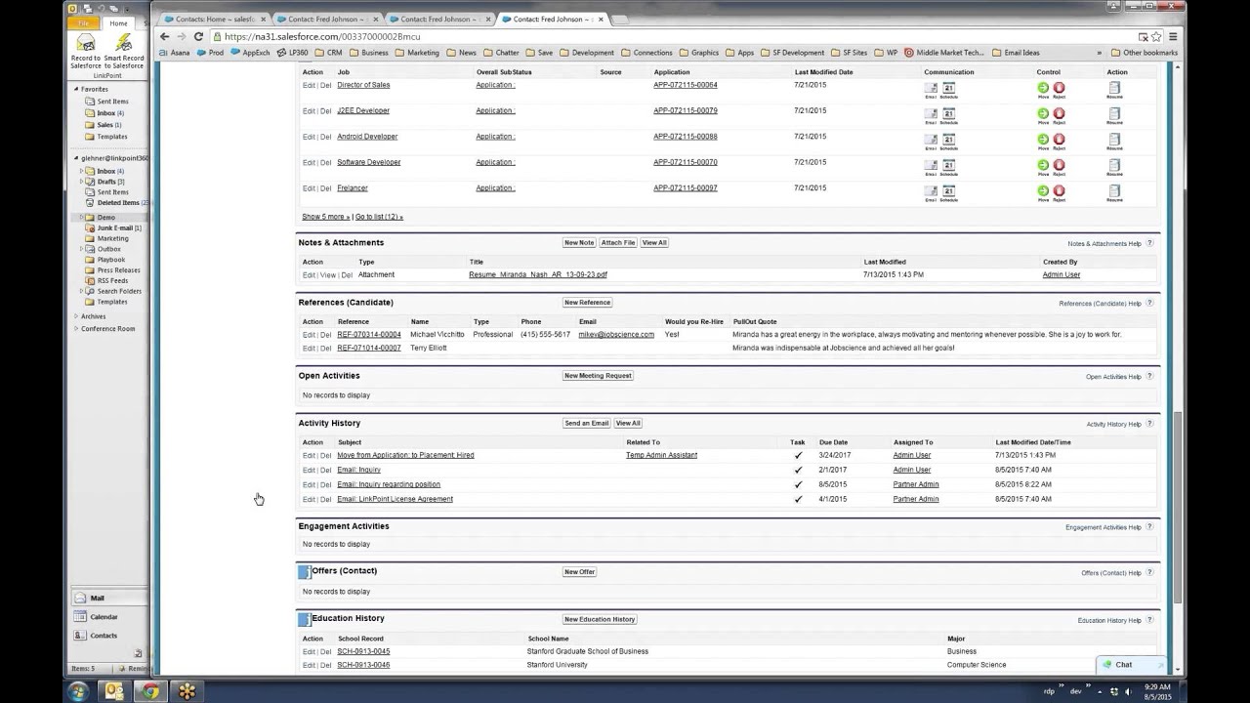The width and height of the screenshot is (1250, 703).
Task: Expand Inbox folder under glehner account
Action: click(83, 171)
